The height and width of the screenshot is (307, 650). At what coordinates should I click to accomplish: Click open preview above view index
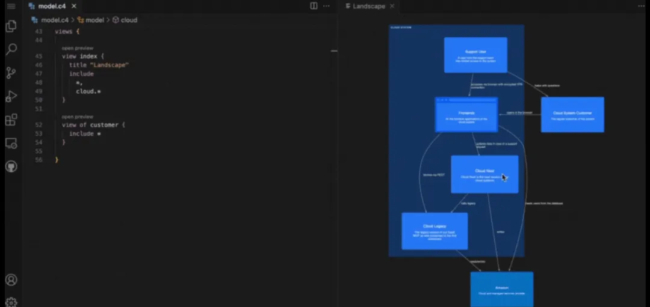(x=78, y=48)
